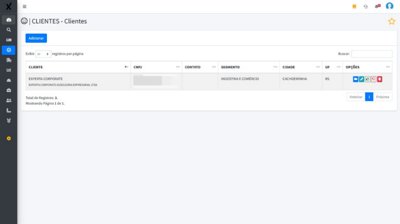Click inside the Buscar search field
This screenshot has height=224, width=400.
(x=372, y=54)
